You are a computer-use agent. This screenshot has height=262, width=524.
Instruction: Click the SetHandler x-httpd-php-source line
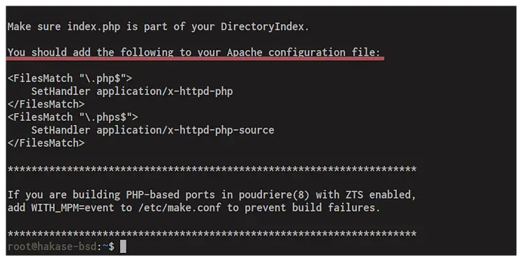[153, 131]
